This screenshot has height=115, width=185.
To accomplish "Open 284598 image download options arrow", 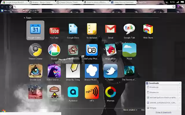I will coord(180,103).
